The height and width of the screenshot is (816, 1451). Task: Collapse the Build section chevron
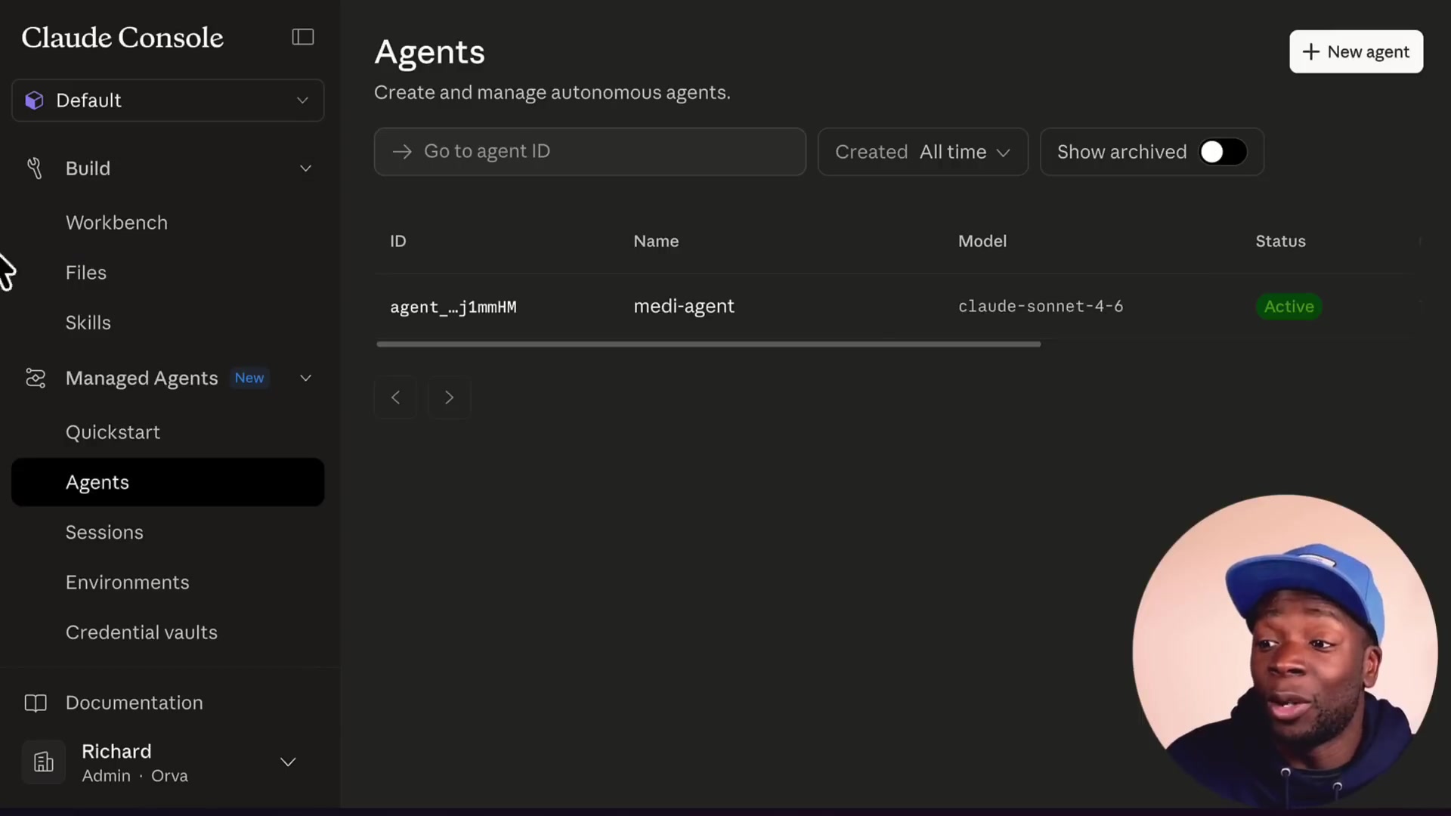(x=305, y=168)
